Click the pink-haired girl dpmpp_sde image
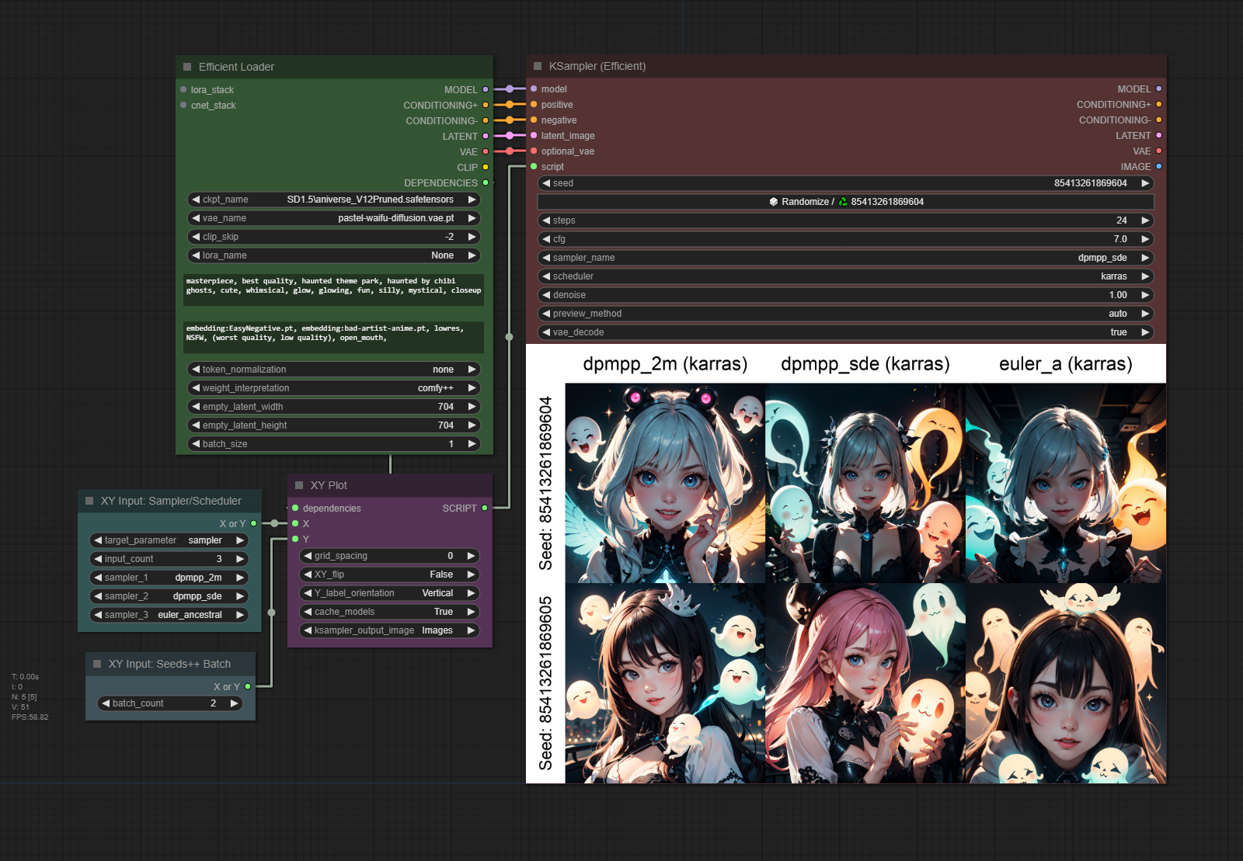 865,683
